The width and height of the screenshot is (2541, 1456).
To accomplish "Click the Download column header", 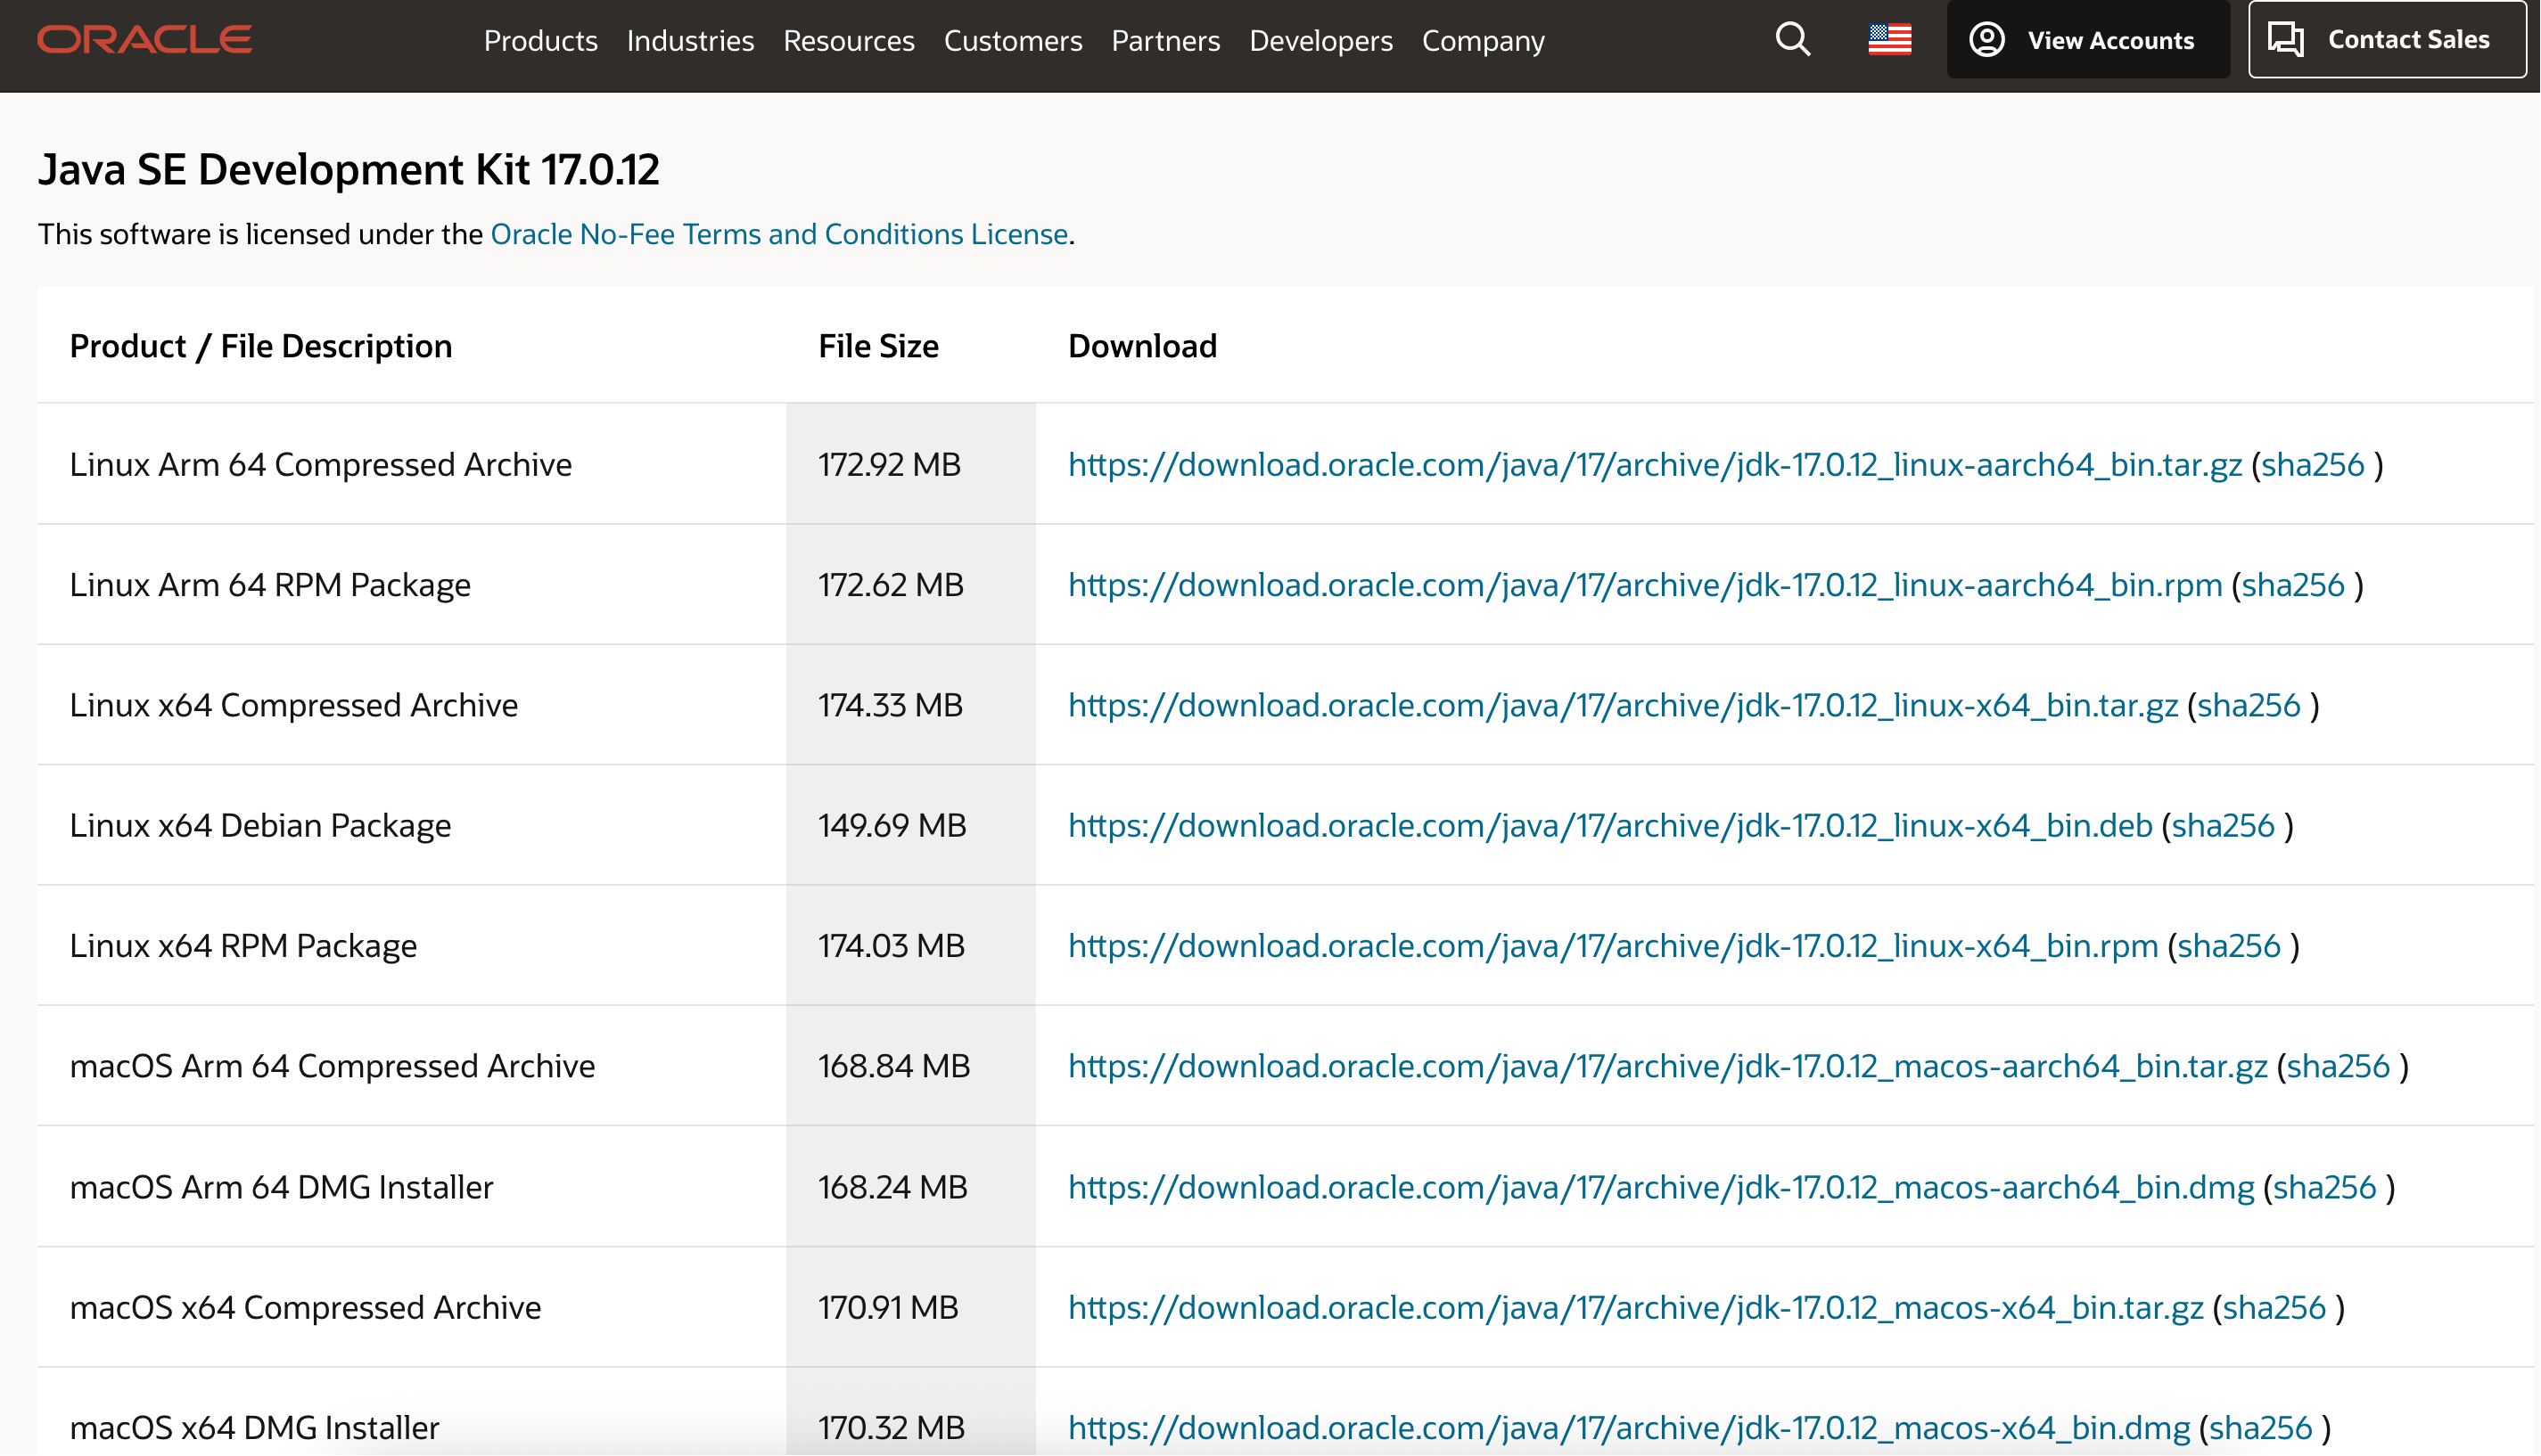I will click(1142, 346).
